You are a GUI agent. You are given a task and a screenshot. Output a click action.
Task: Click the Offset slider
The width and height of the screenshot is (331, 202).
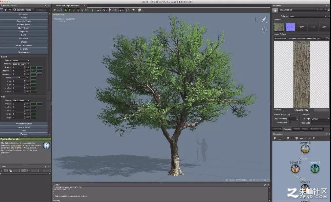[x=19, y=78]
